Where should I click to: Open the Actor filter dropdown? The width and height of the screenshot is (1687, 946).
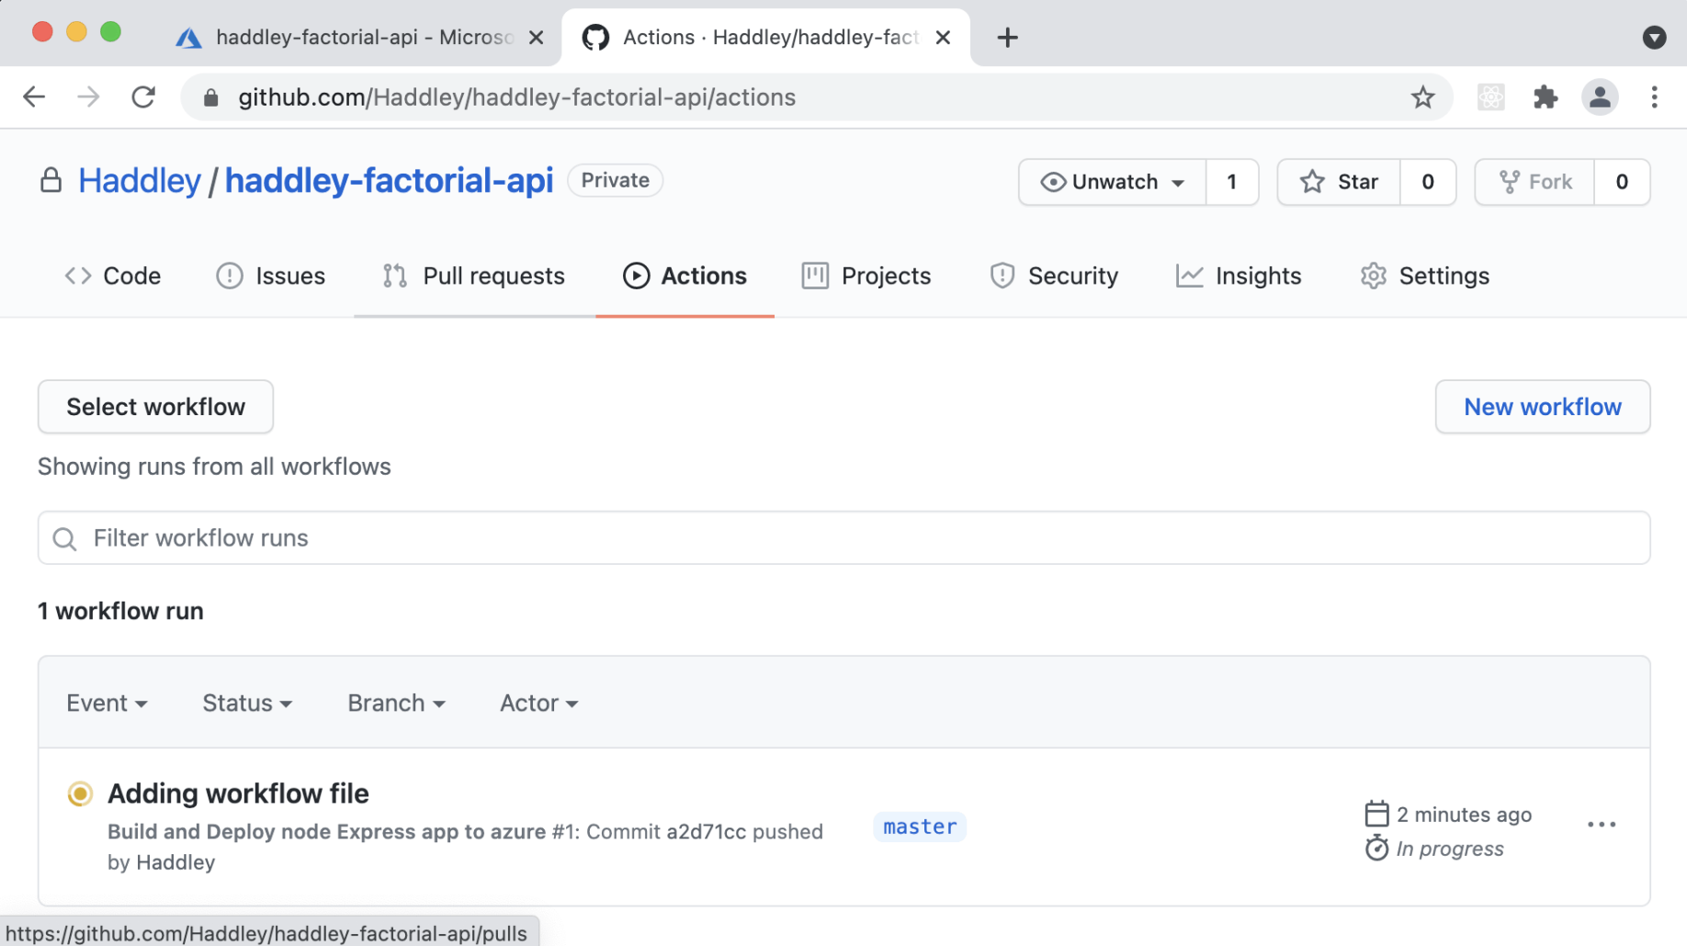click(x=538, y=704)
